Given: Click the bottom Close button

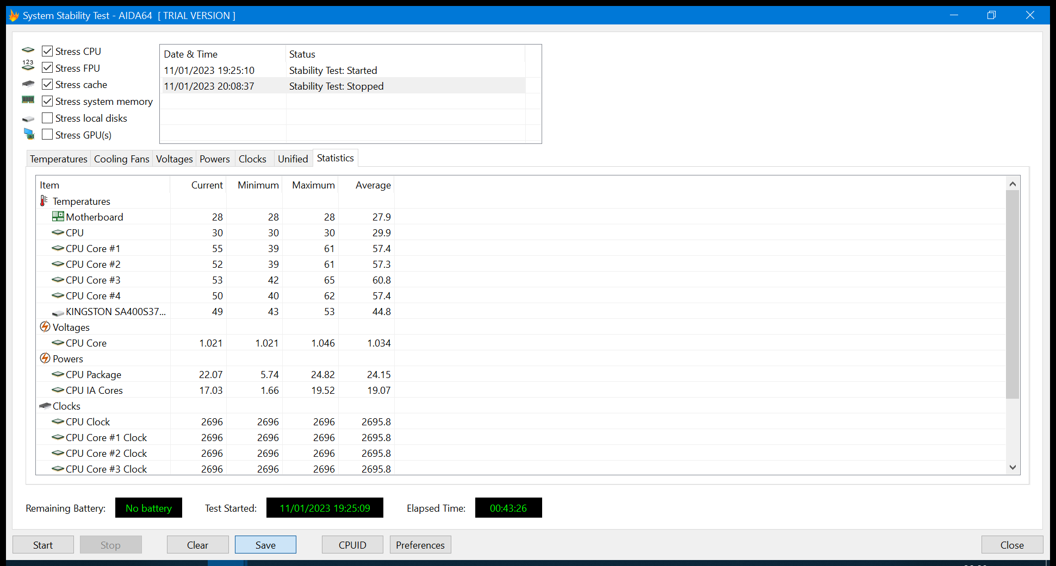Looking at the screenshot, I should click(1012, 545).
